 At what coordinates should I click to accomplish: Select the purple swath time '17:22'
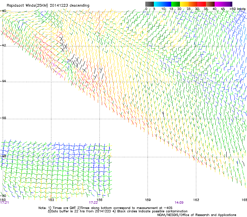tap(93, 203)
